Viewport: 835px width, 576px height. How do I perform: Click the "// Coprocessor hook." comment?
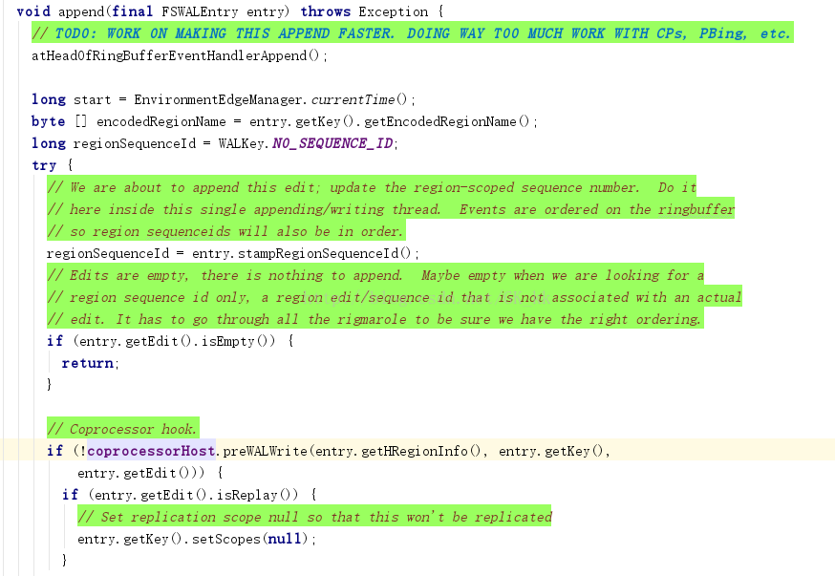point(123,429)
